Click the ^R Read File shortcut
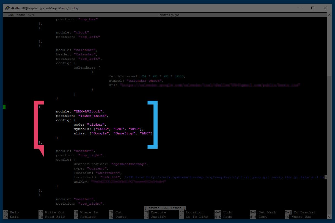The width and height of the screenshot is (335, 223). pos(52,217)
